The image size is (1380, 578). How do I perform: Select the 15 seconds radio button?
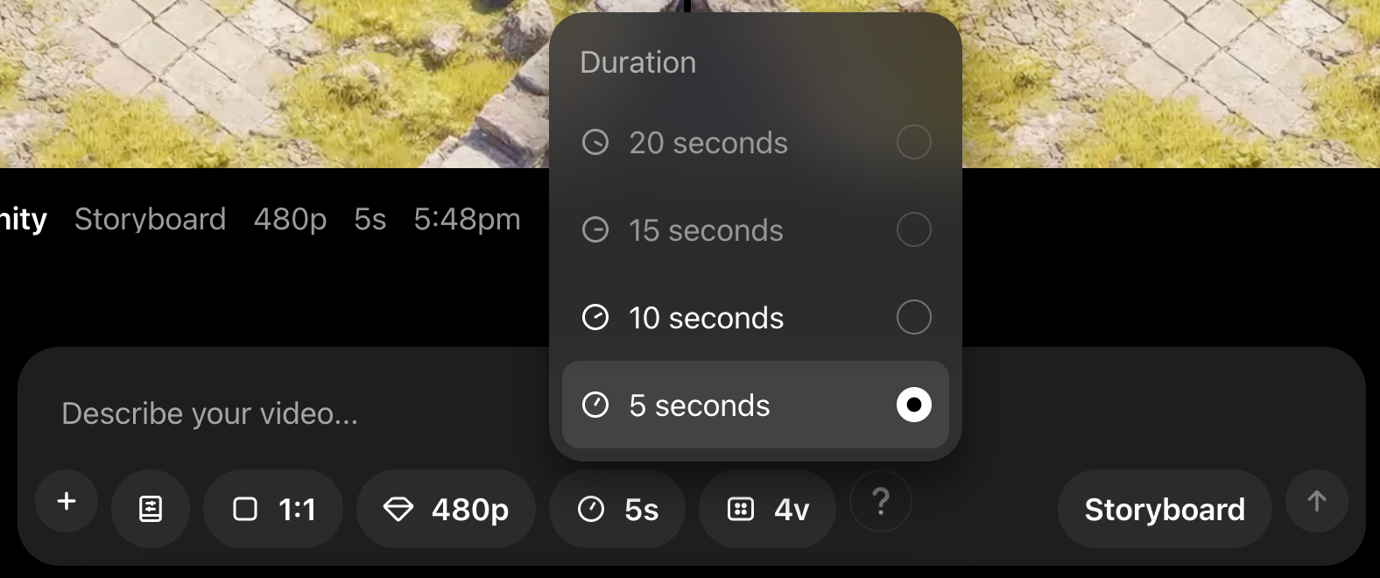[x=913, y=229]
